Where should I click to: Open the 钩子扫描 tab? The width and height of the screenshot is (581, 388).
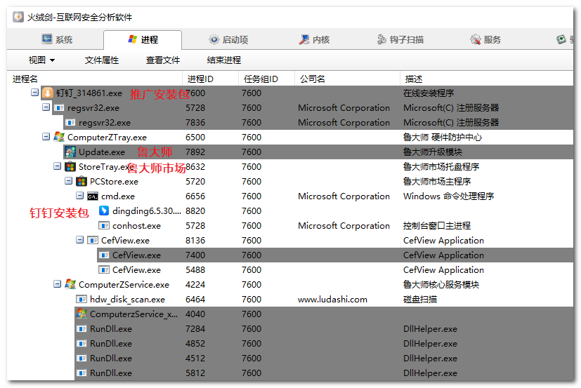point(400,39)
